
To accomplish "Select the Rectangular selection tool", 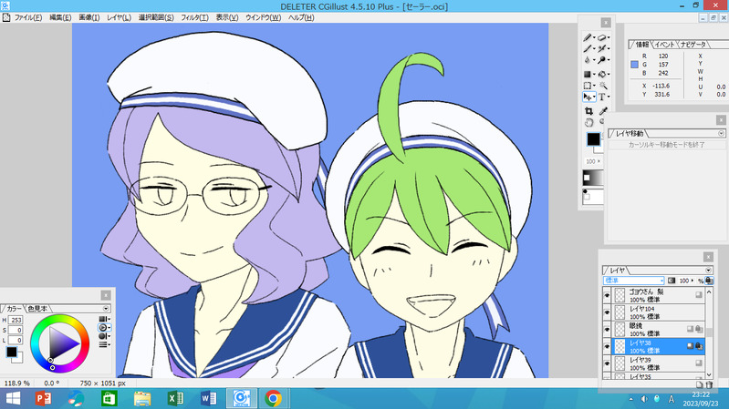I will (588, 86).
